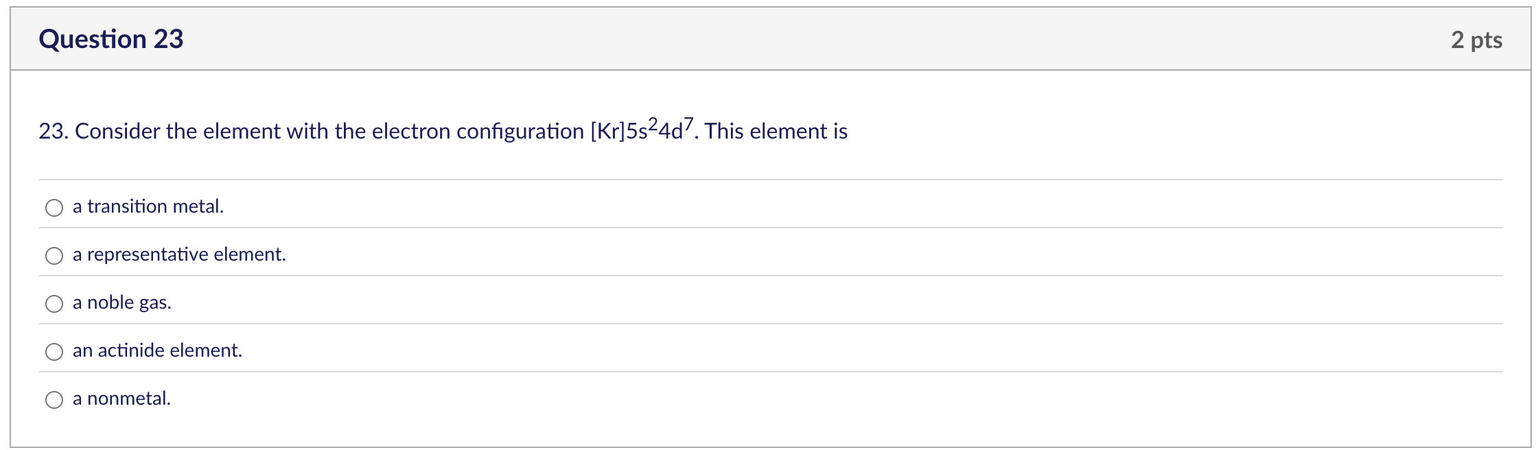Select the radio button for 'a noble gas.'
This screenshot has height=450, width=1536.
54,303
